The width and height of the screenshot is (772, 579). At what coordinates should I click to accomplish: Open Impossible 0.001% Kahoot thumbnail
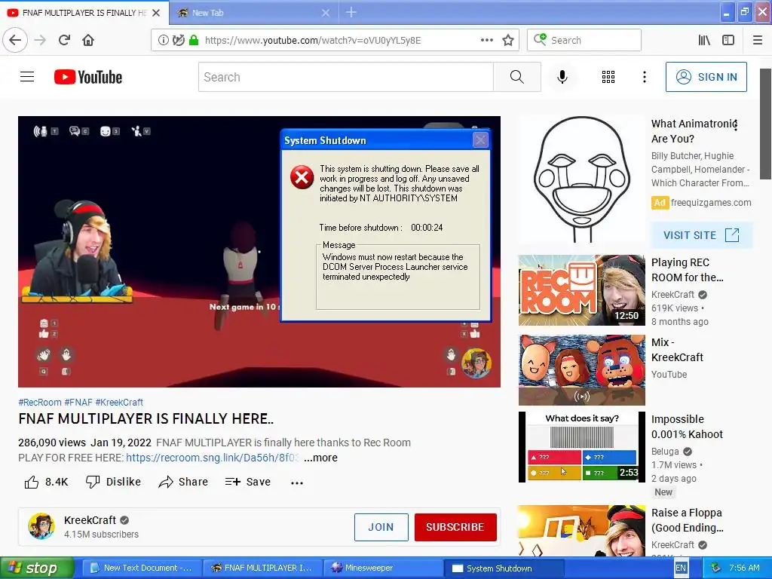coord(581,447)
